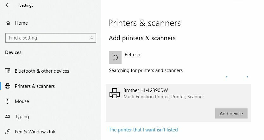Viewport: 264px width, 140px height.
Task: Click the pen icon in sidebar
Action: (x=8, y=131)
